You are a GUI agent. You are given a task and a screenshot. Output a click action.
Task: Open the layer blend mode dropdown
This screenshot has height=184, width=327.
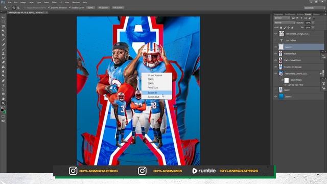click(284, 22)
